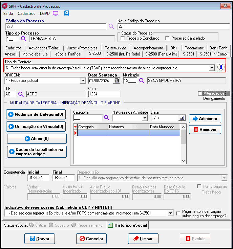Viewport: 233px width, 249px height.
Task: Search U.F. with magnifier icon
Action: (21, 94)
